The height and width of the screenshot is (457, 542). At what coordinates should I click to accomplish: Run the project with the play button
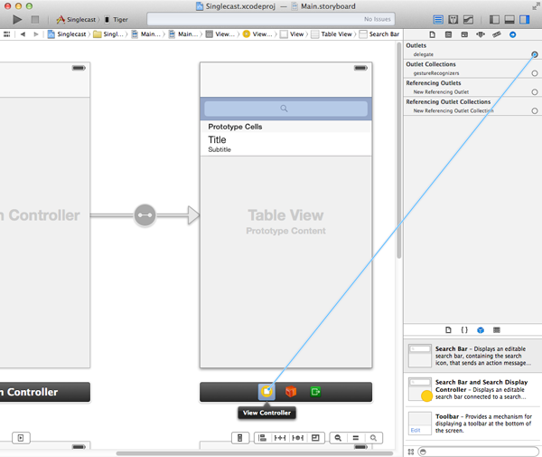[17, 20]
